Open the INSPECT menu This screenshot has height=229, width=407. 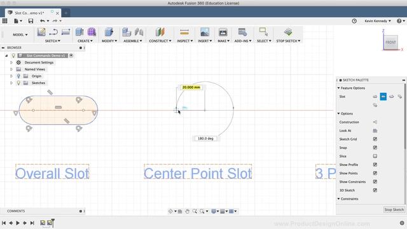coord(185,41)
